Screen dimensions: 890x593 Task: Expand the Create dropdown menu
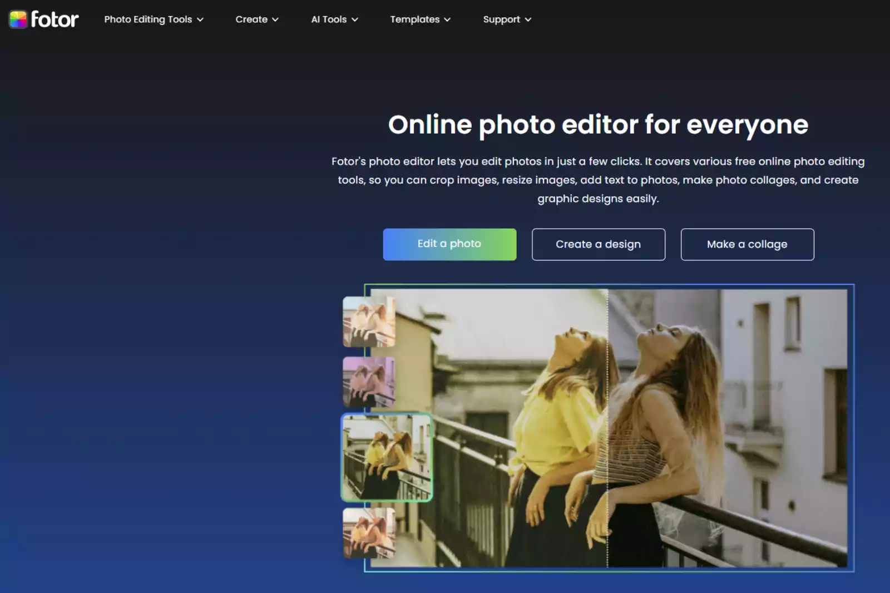276,19
